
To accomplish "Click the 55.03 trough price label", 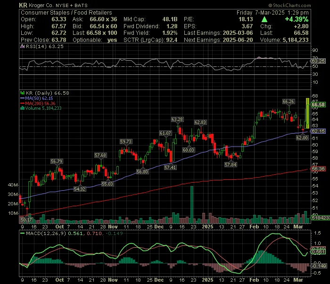I will tap(107, 184).
